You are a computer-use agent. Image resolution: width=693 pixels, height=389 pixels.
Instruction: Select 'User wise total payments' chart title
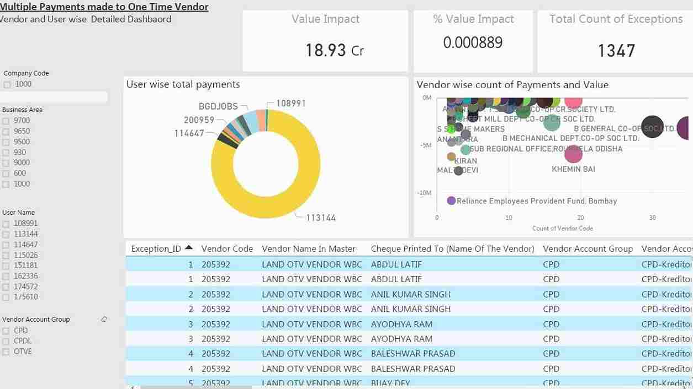[183, 84]
